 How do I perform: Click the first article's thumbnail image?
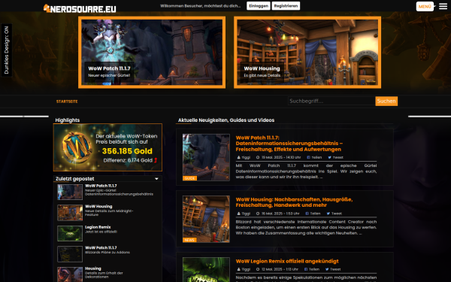point(206,157)
